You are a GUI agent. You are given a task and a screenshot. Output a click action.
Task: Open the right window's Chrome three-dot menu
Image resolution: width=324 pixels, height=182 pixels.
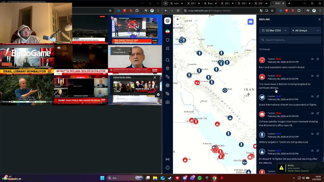(x=320, y=11)
